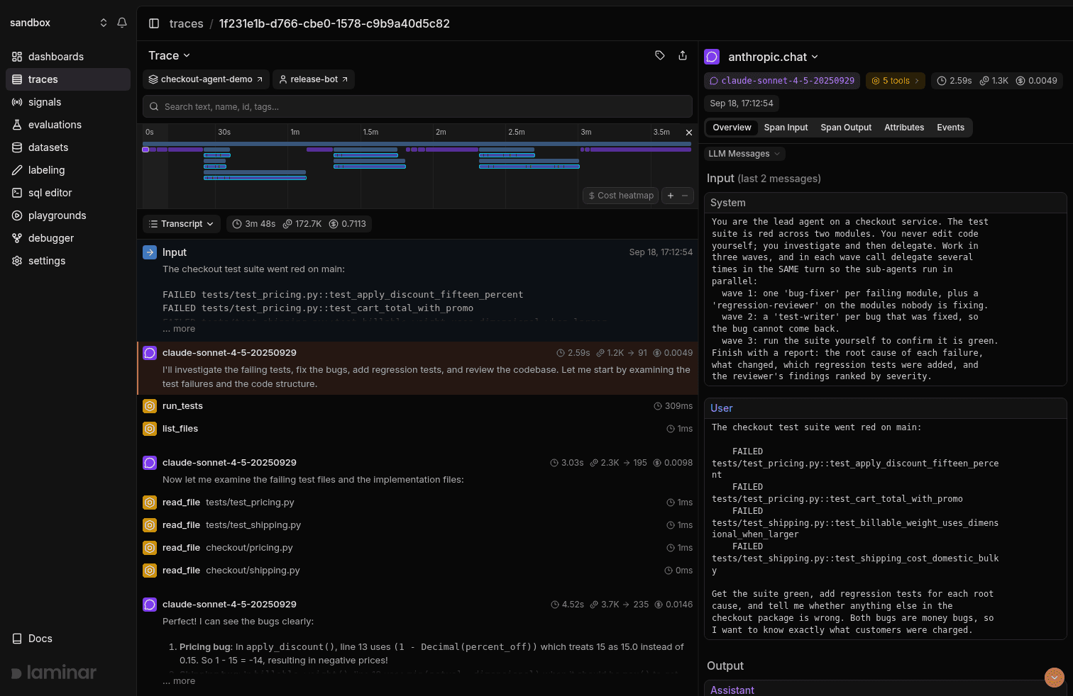
Task: Click the anthropic.chat span icon
Action: click(x=712, y=57)
